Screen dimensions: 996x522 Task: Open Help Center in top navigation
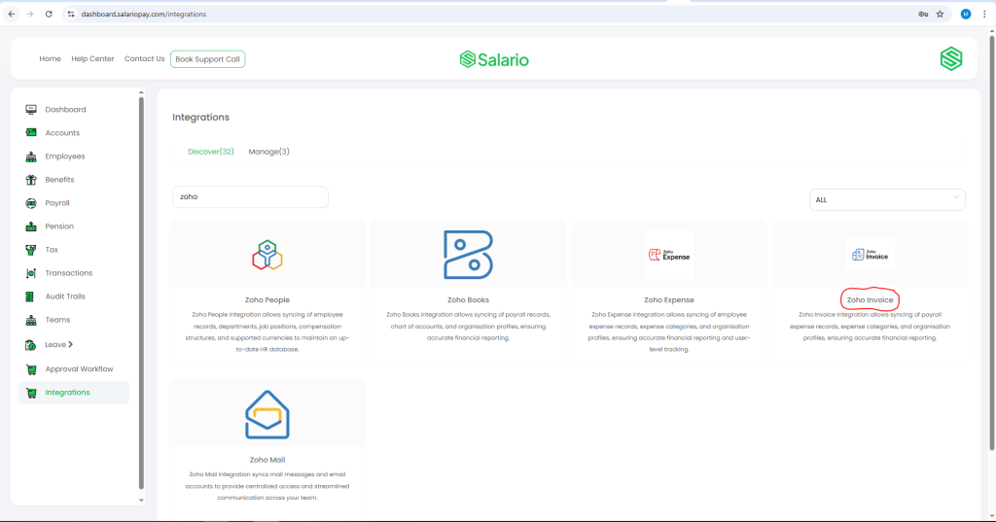(92, 59)
